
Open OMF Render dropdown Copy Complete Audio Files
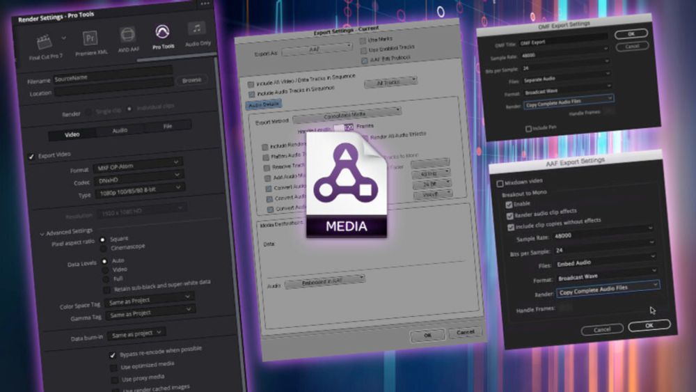tap(569, 102)
